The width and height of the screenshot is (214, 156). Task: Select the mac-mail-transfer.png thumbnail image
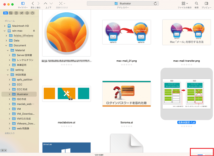coord(186,32)
